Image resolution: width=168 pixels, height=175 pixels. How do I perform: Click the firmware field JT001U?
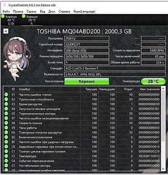pyautogui.click(x=87, y=39)
